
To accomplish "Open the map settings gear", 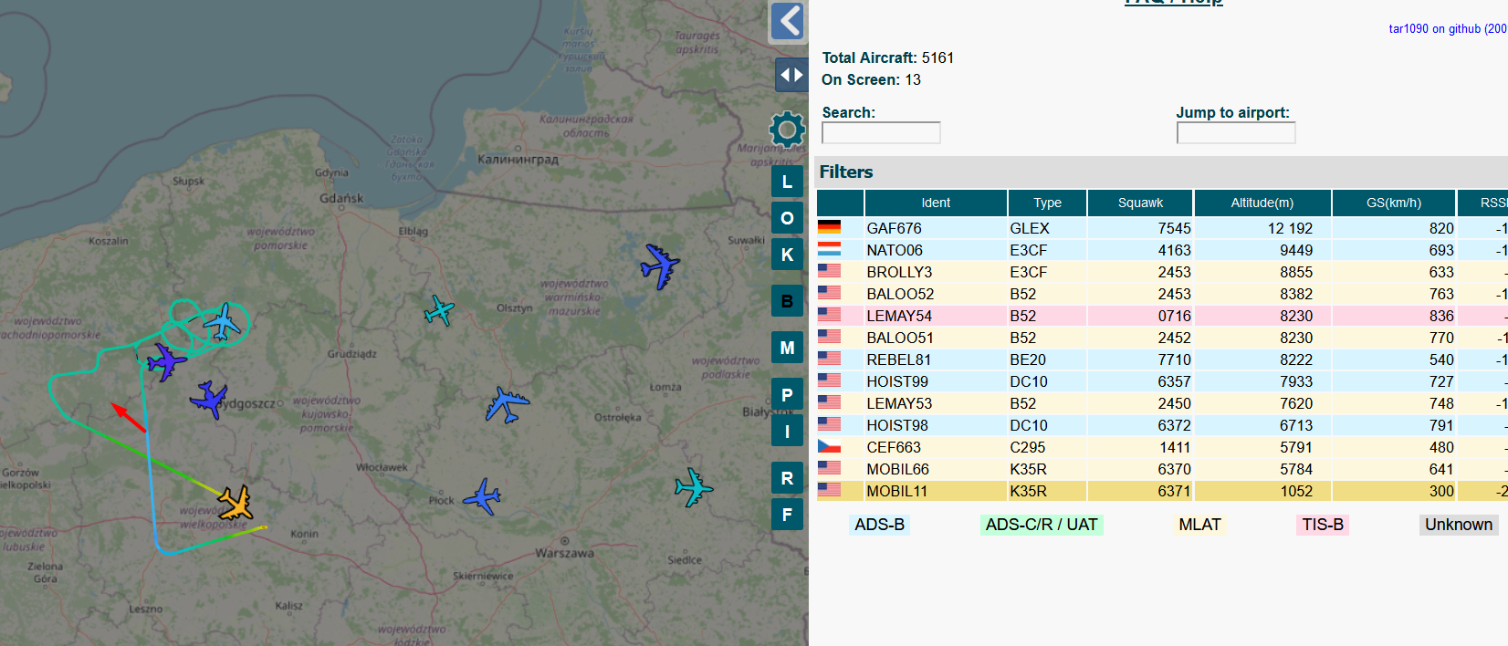I will pyautogui.click(x=787, y=130).
